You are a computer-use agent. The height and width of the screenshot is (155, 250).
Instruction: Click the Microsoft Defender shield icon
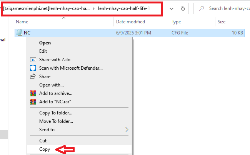32,68
